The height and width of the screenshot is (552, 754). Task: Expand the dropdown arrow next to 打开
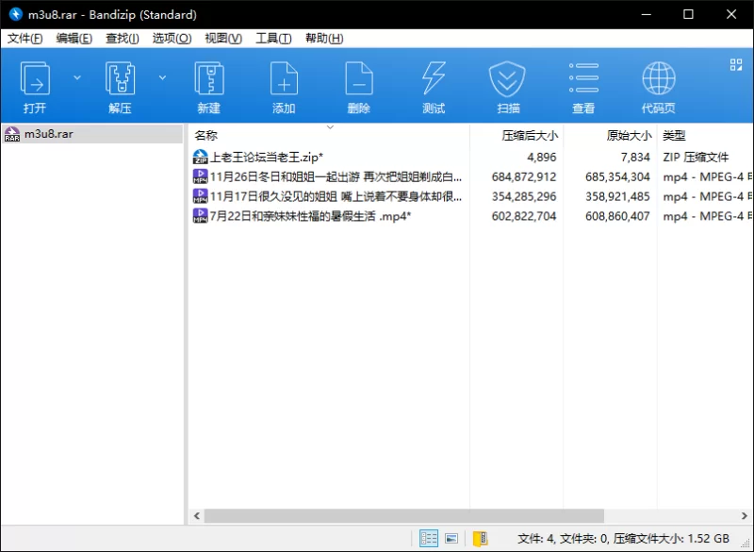coord(77,77)
